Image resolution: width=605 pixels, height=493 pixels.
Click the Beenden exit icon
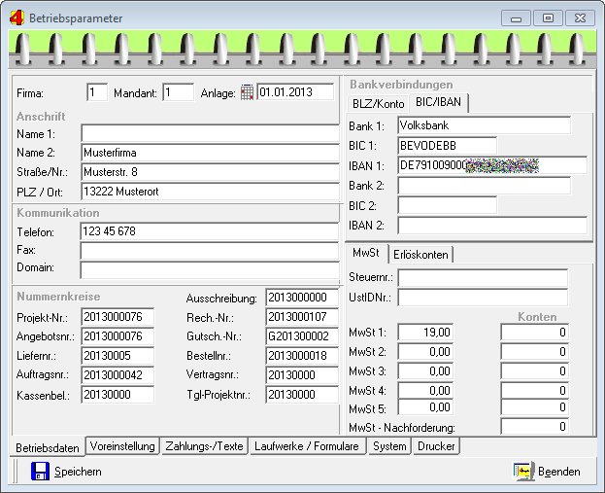pyautogui.click(x=523, y=472)
